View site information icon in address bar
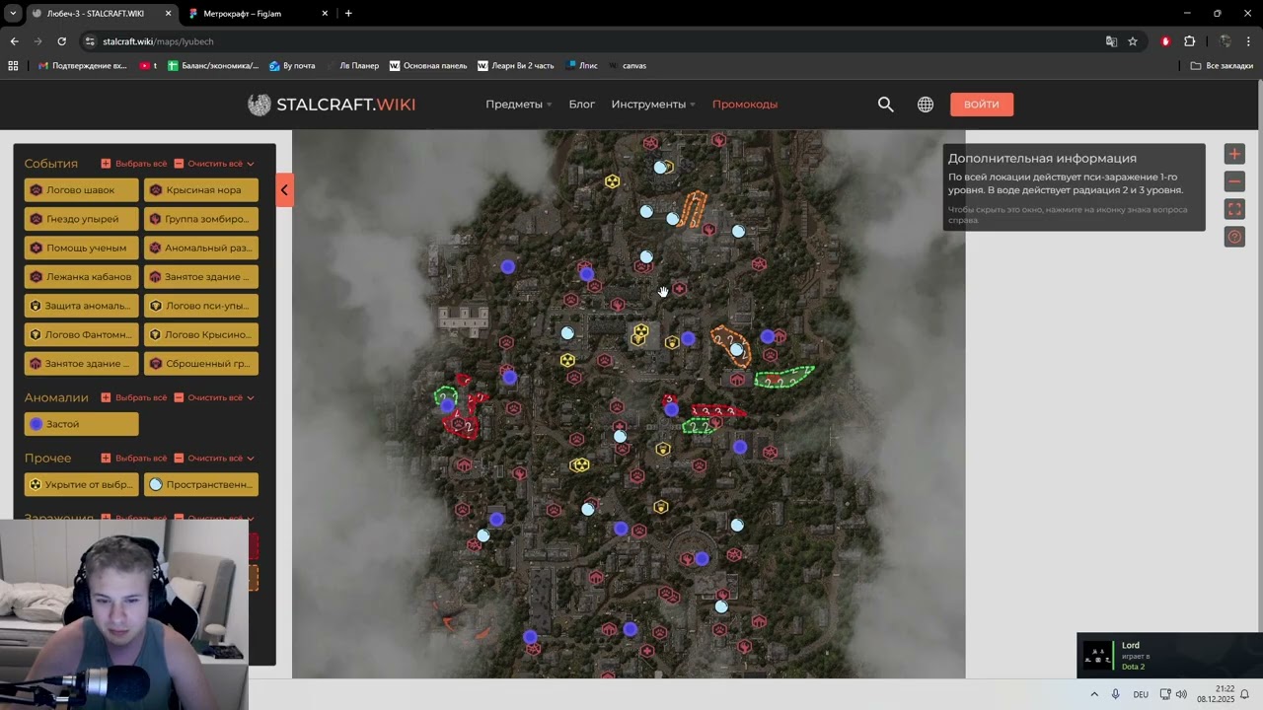The image size is (1263, 710). pos(90,41)
